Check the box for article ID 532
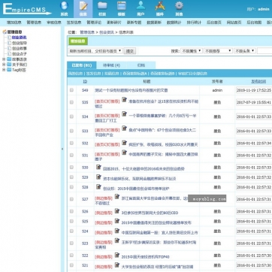Image resolution: width=272 pixels, height=272 pixels. tap(71, 143)
